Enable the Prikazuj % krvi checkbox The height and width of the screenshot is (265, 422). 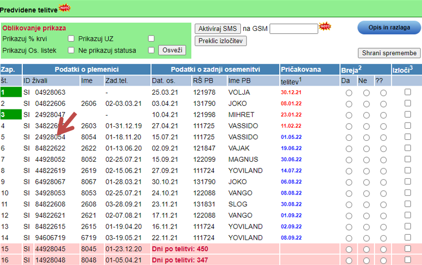click(x=71, y=39)
